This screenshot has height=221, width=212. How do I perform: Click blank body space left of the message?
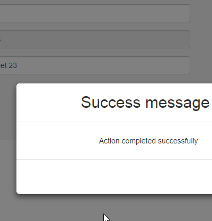coord(57,141)
